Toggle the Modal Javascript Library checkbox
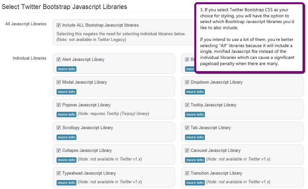Screen dimensions: 308x189 tap(58, 82)
